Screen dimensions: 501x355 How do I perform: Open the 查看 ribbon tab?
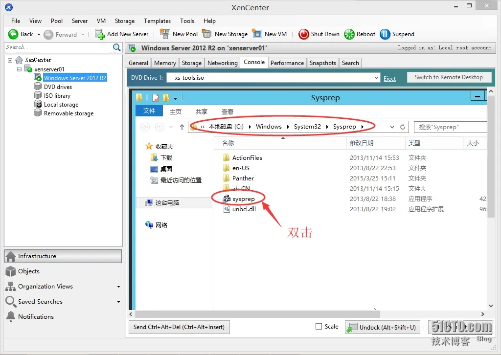tap(227, 112)
